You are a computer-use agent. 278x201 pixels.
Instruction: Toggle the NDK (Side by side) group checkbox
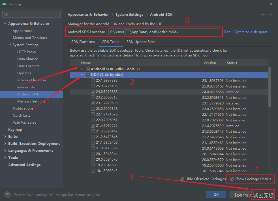click(x=87, y=75)
